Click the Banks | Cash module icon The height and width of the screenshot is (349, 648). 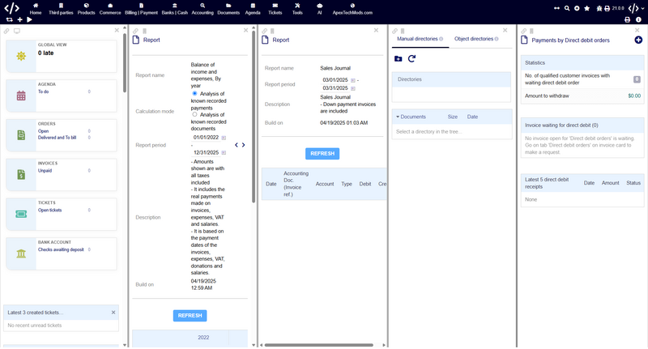tap(176, 6)
